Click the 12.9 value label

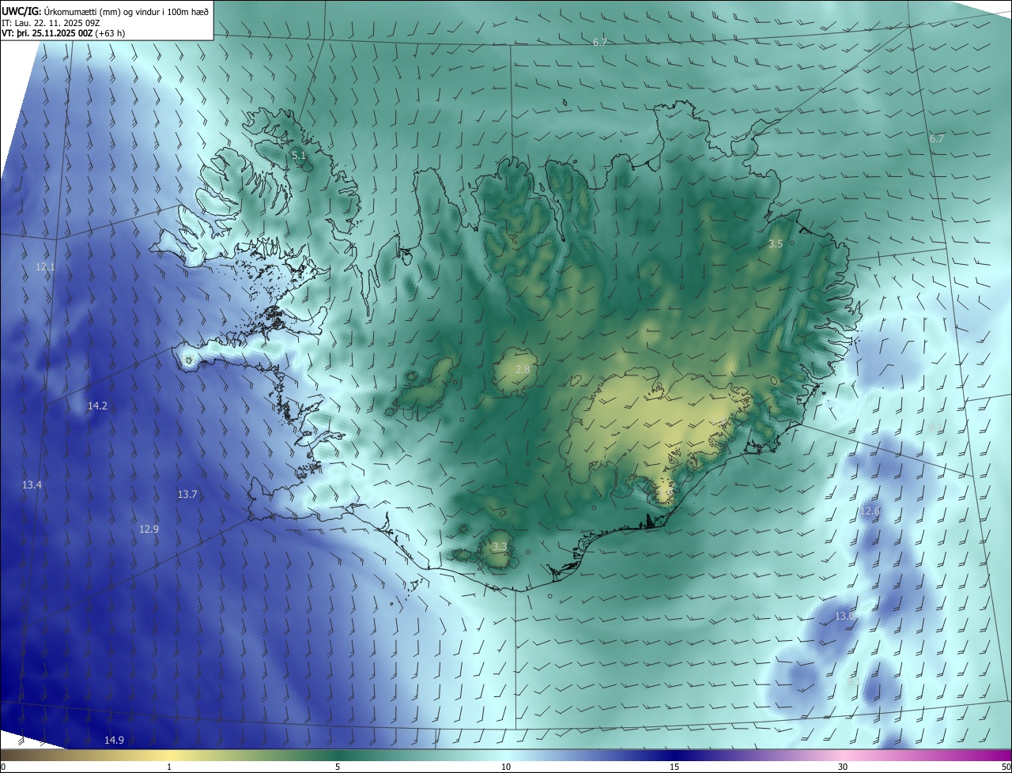click(x=149, y=529)
